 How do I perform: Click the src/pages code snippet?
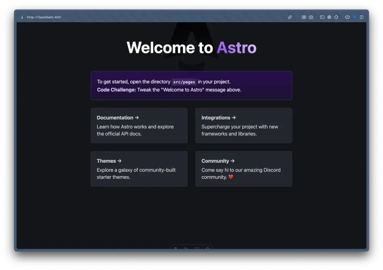[184, 82]
